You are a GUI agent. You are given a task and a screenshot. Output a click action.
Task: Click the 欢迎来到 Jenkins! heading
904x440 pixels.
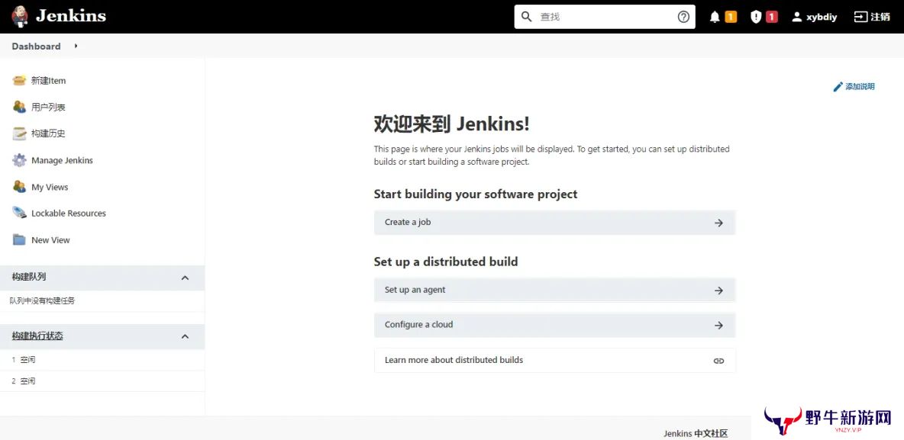451,124
